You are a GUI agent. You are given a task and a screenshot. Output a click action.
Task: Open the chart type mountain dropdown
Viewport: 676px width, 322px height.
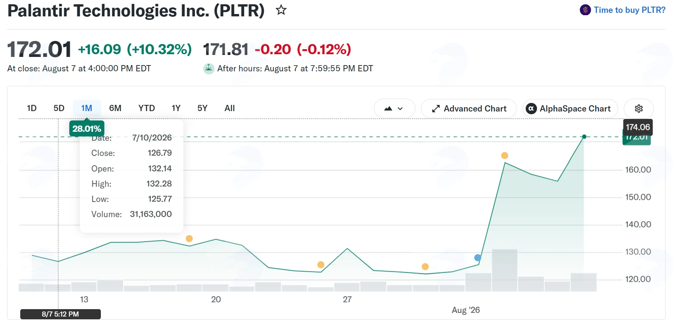[394, 109]
